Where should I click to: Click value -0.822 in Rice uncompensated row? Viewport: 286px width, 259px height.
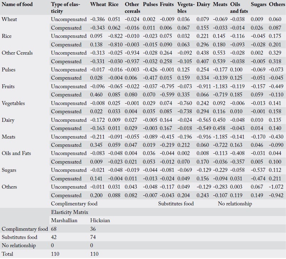pos(115,36)
